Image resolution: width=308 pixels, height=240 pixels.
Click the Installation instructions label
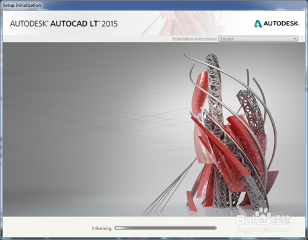(195, 39)
